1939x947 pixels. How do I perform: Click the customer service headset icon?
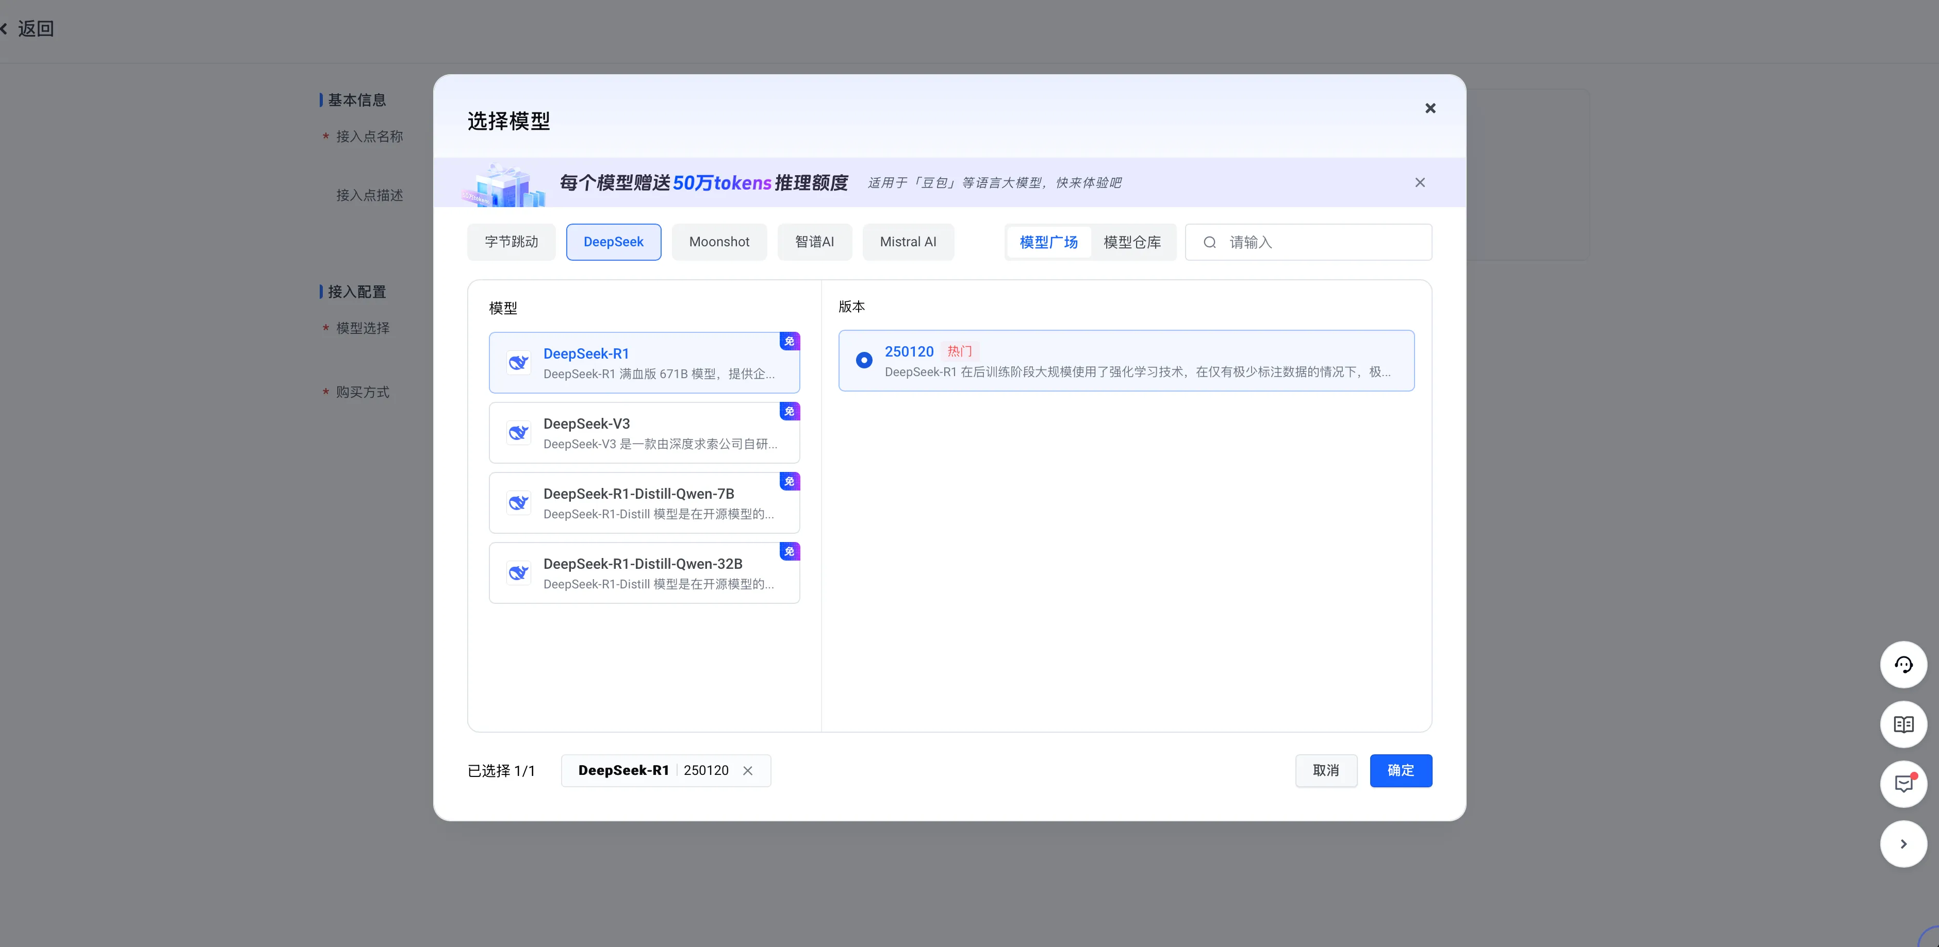click(x=1903, y=664)
